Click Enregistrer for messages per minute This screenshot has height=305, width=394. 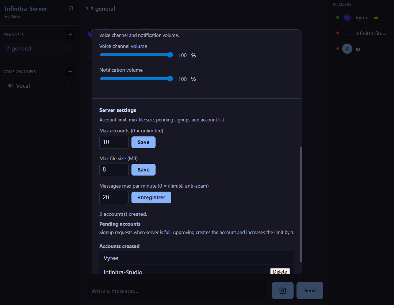tap(151, 197)
